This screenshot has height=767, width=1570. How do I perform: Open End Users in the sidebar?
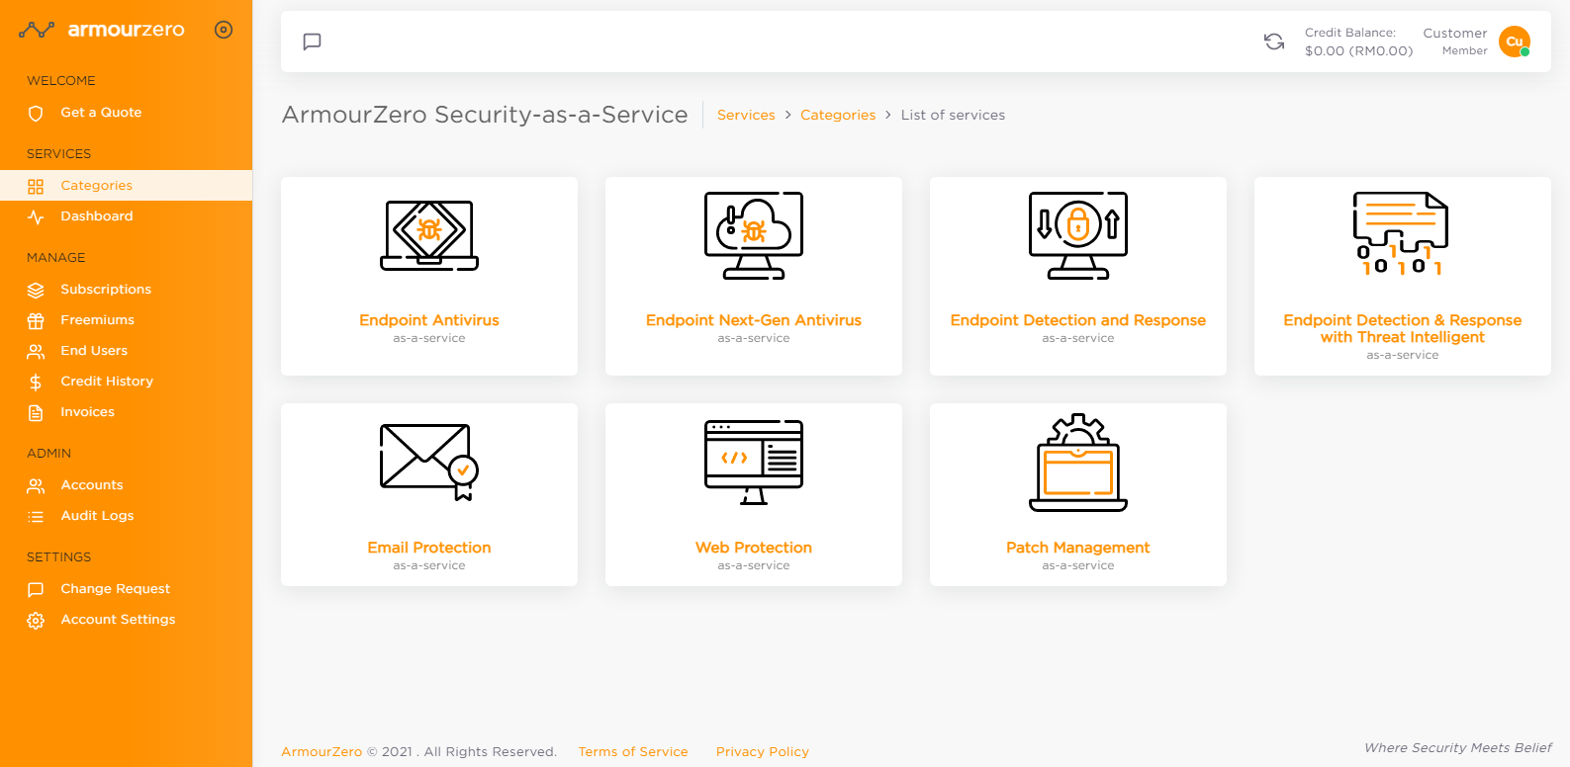126,351
